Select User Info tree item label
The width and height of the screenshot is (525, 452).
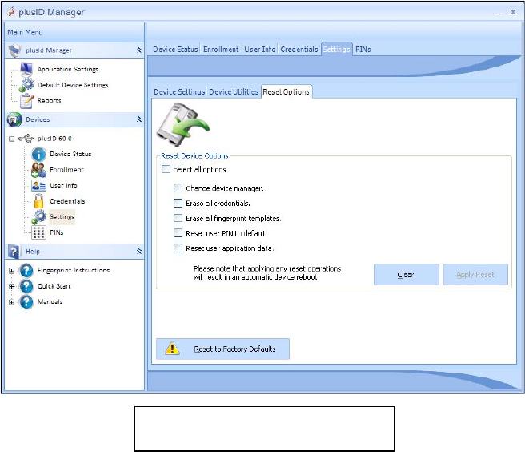tap(63, 185)
